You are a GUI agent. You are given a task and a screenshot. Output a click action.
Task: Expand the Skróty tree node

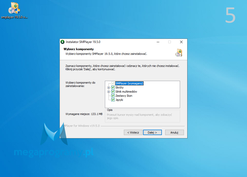108,87
